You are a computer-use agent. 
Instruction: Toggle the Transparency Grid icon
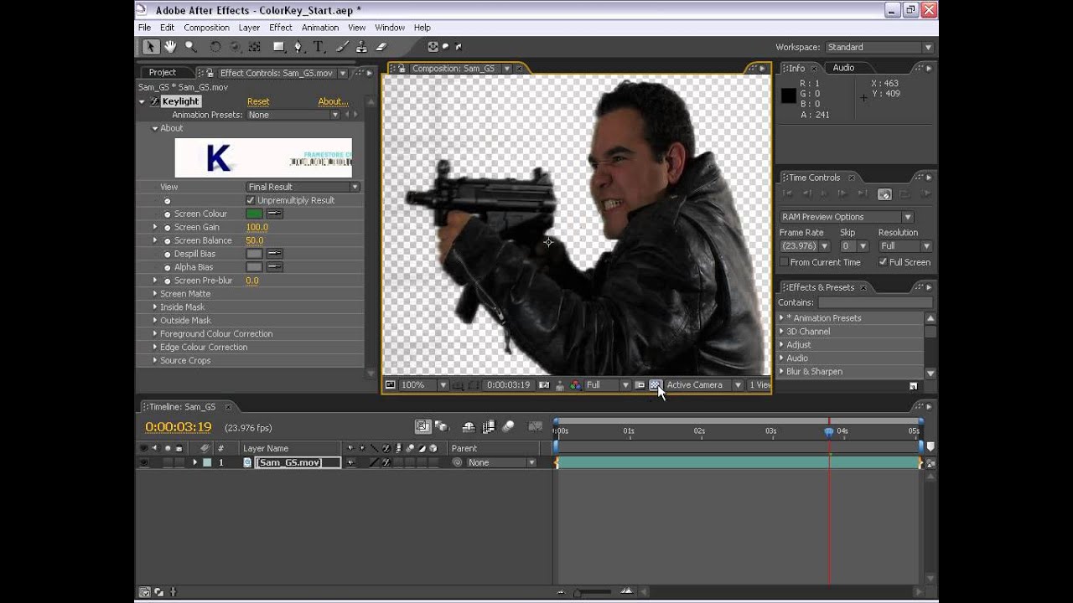coord(655,385)
